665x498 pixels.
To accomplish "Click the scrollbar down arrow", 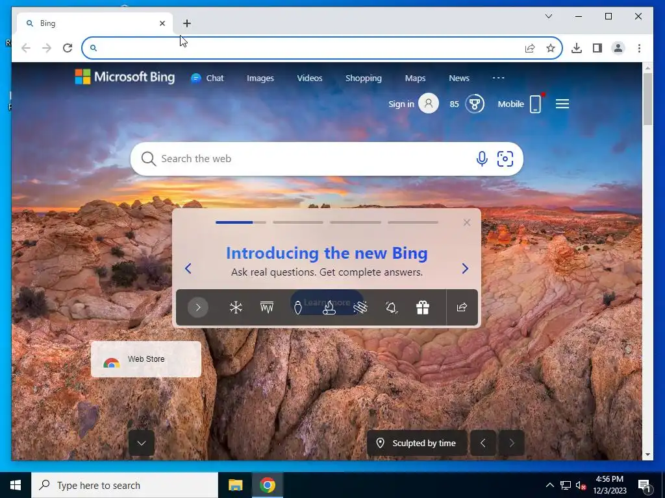I will (x=647, y=455).
